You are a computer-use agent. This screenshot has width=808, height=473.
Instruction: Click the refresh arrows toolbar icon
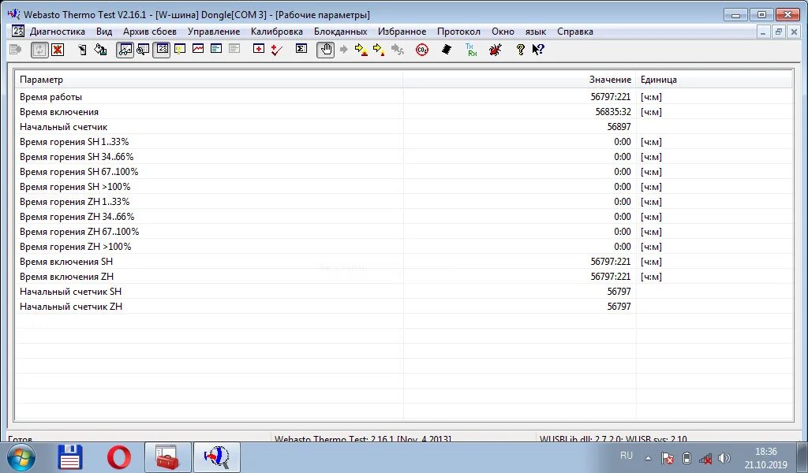pos(39,50)
